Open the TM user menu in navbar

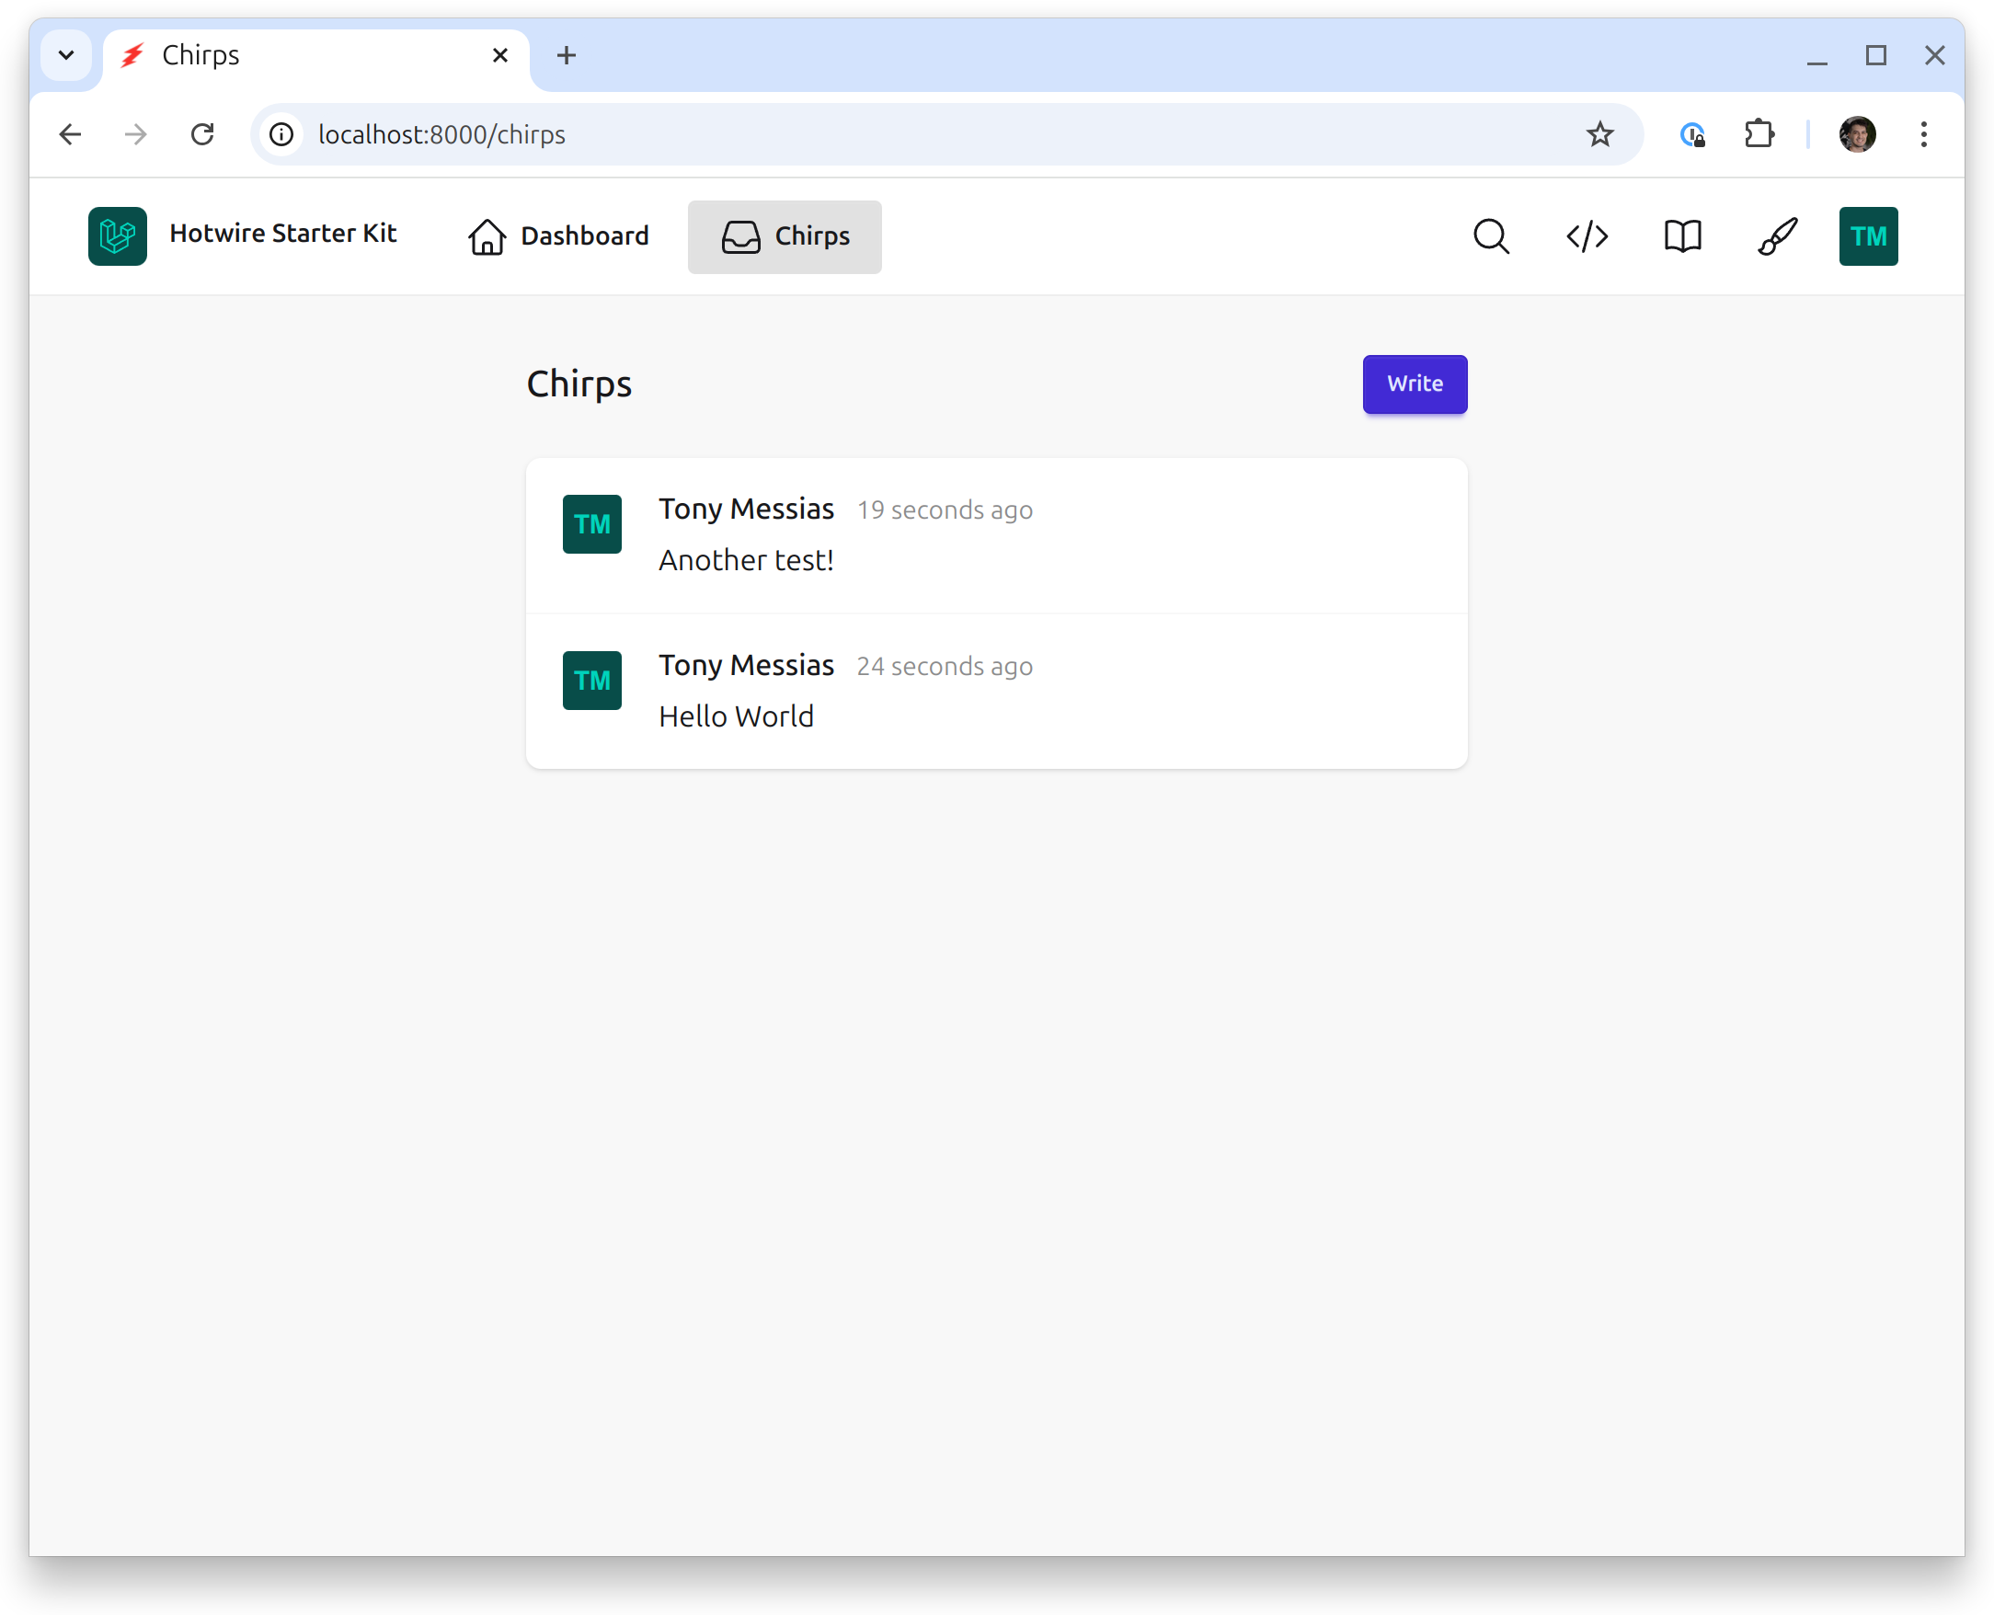click(1867, 236)
